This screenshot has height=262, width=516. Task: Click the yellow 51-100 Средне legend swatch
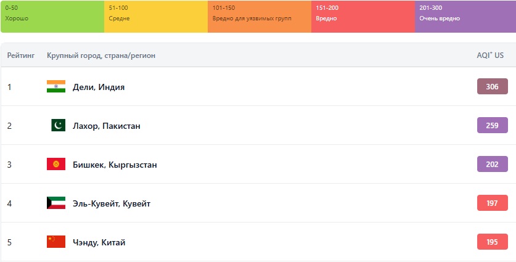click(x=155, y=16)
